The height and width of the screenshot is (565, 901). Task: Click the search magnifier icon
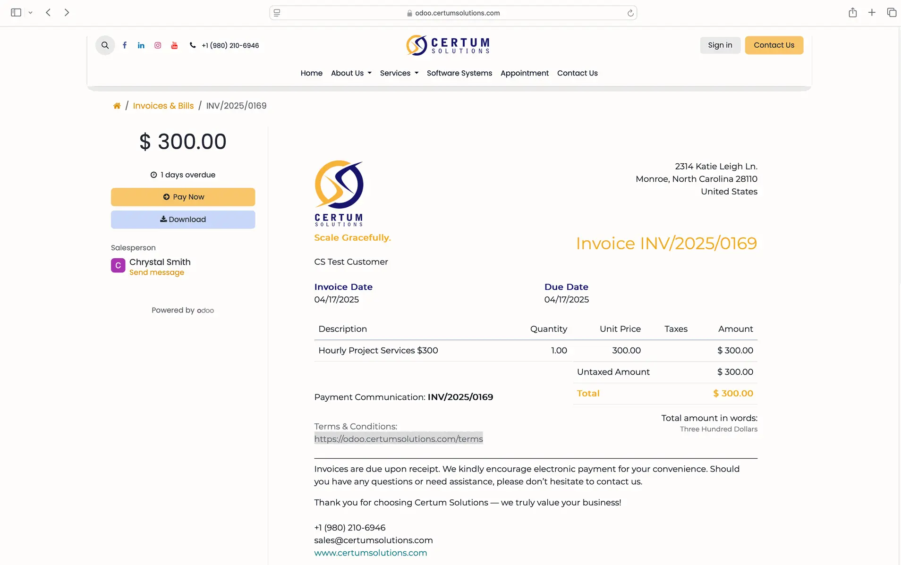pos(105,45)
